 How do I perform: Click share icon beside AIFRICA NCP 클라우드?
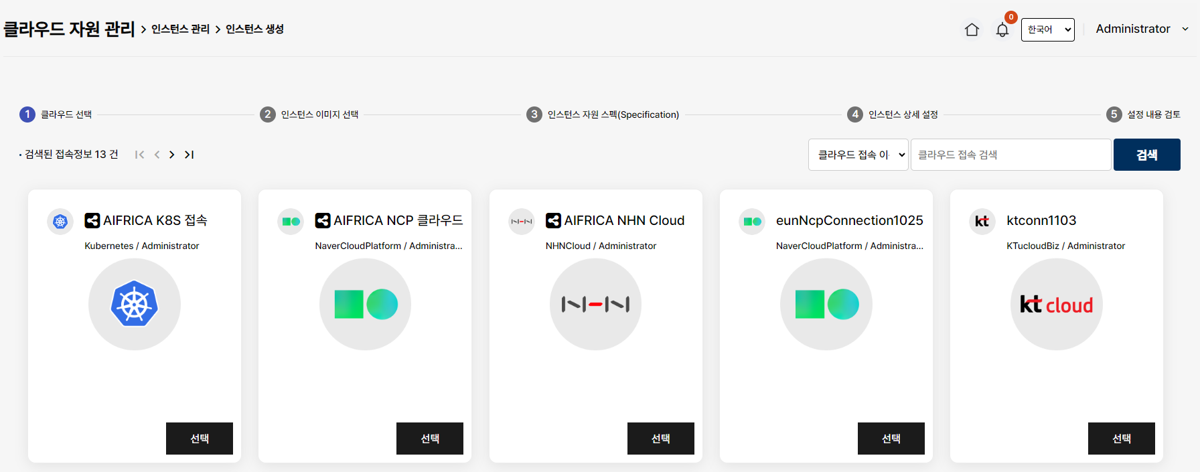pyautogui.click(x=323, y=220)
